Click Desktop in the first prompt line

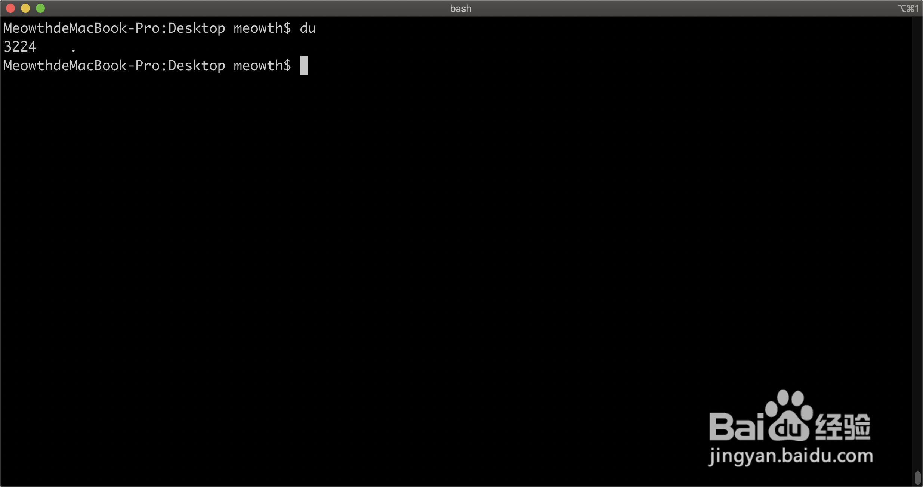coord(197,29)
